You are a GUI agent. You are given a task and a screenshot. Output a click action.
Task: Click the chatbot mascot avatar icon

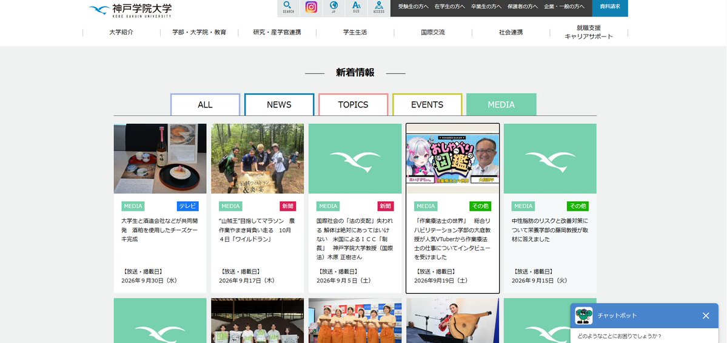coord(584,316)
